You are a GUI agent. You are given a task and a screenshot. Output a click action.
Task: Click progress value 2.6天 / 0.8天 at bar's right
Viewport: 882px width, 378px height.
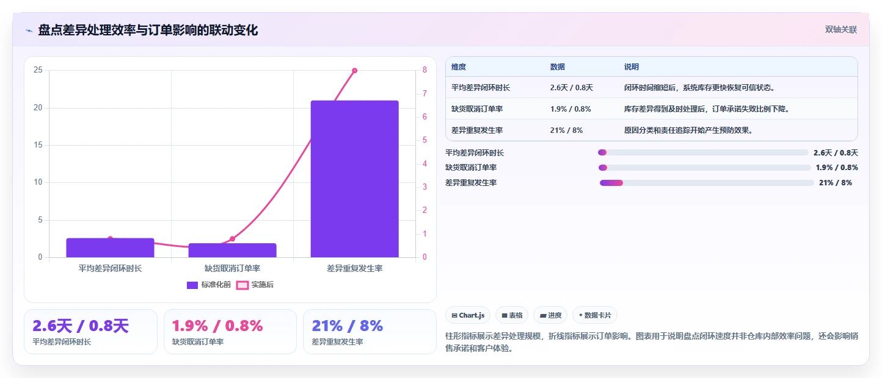tap(836, 153)
